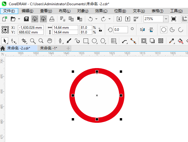This screenshot has width=188, height=142.
Task: Publish to PDF icon
Action: [x=136, y=19]
